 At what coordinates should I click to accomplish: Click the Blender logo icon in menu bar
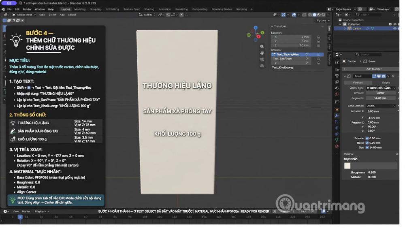tap(3, 9)
